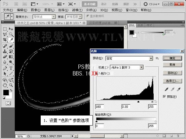Image resolution: width=186 pixels, height=139 pixels.
Task: Expand the 通道 channel dropdown
Action: pyautogui.click(x=127, y=67)
